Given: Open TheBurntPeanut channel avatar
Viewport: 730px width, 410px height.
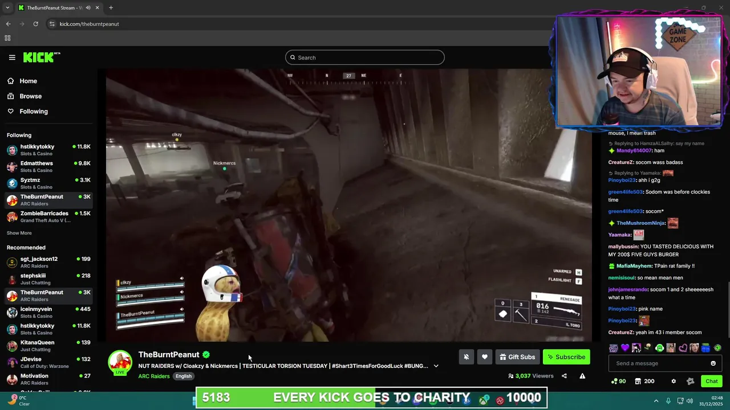Looking at the screenshot, I should (x=120, y=363).
